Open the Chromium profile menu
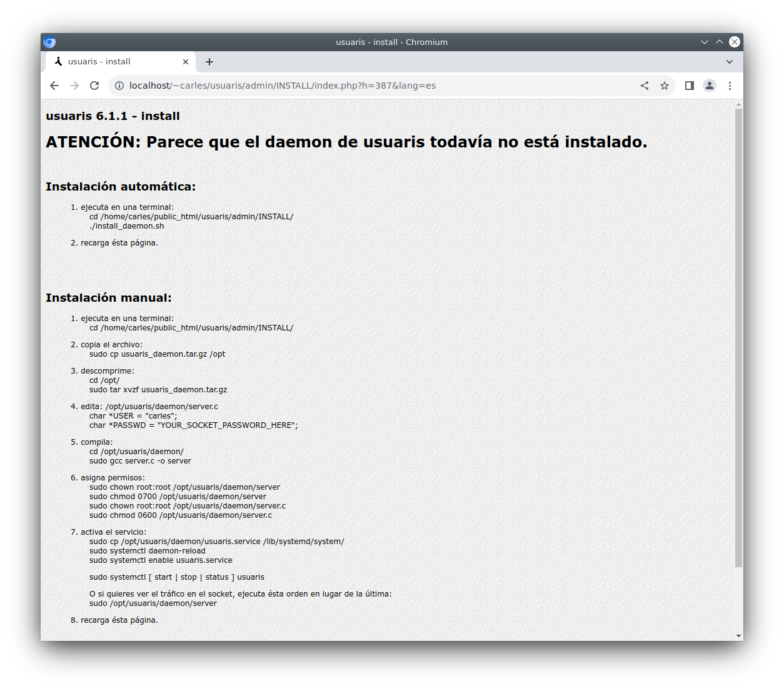Viewport: 784px width, 689px height. point(710,86)
